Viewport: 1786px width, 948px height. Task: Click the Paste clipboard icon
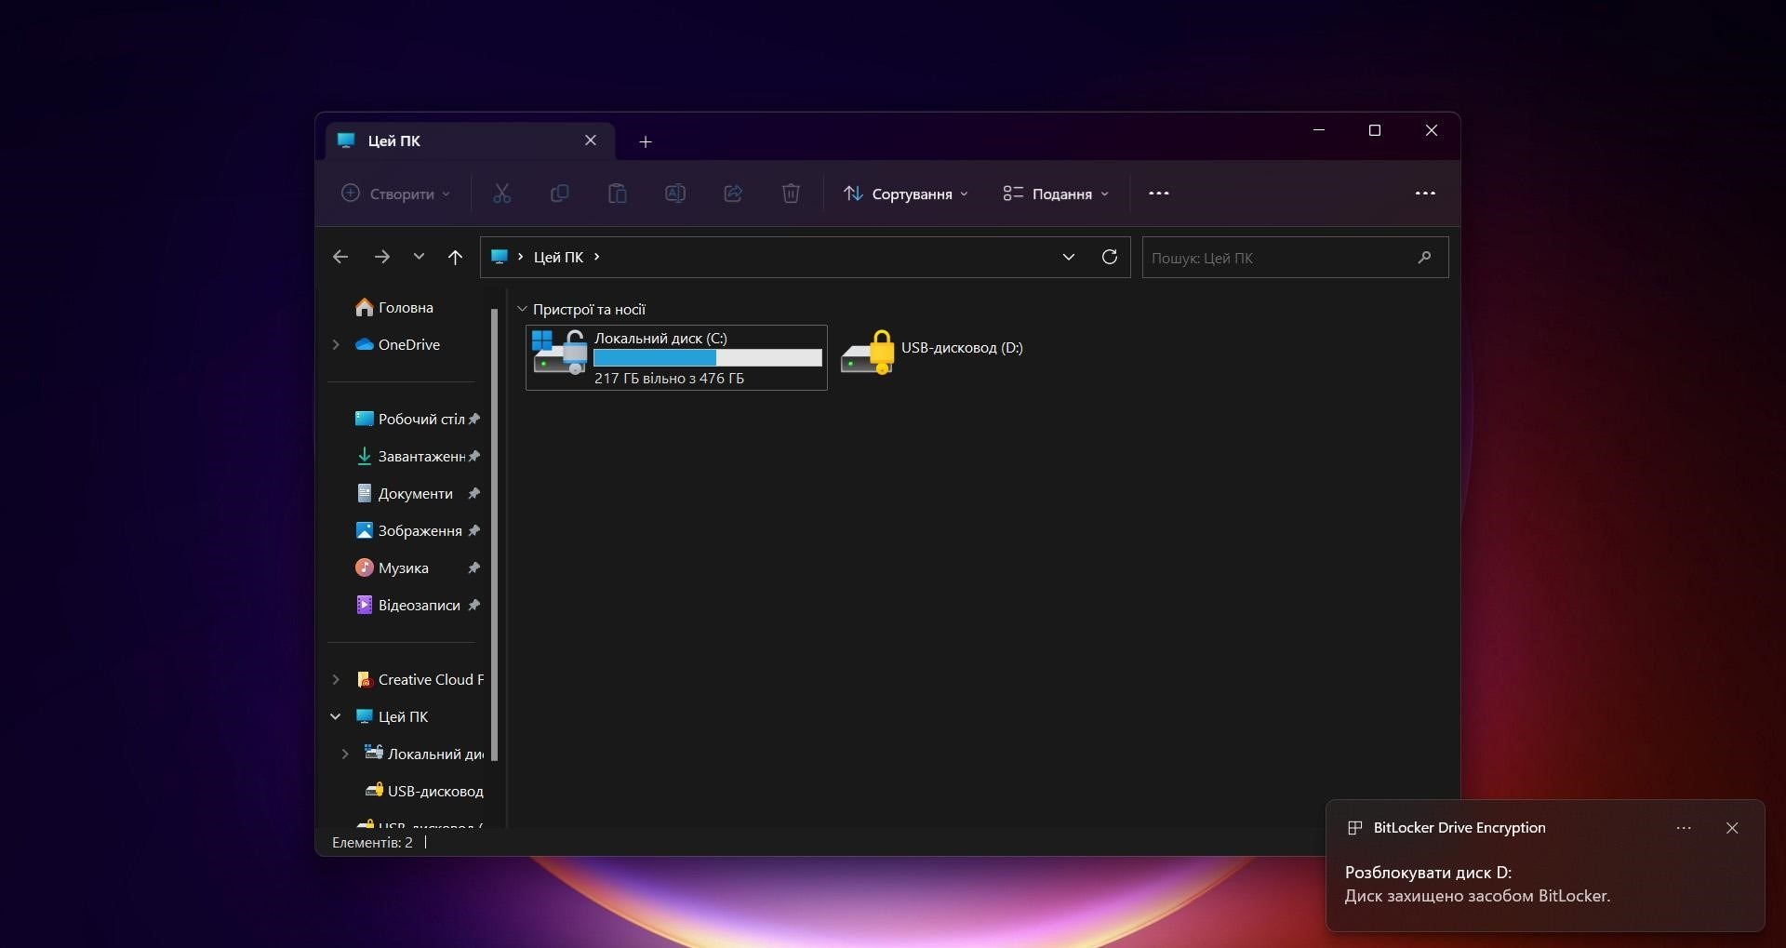click(x=617, y=194)
